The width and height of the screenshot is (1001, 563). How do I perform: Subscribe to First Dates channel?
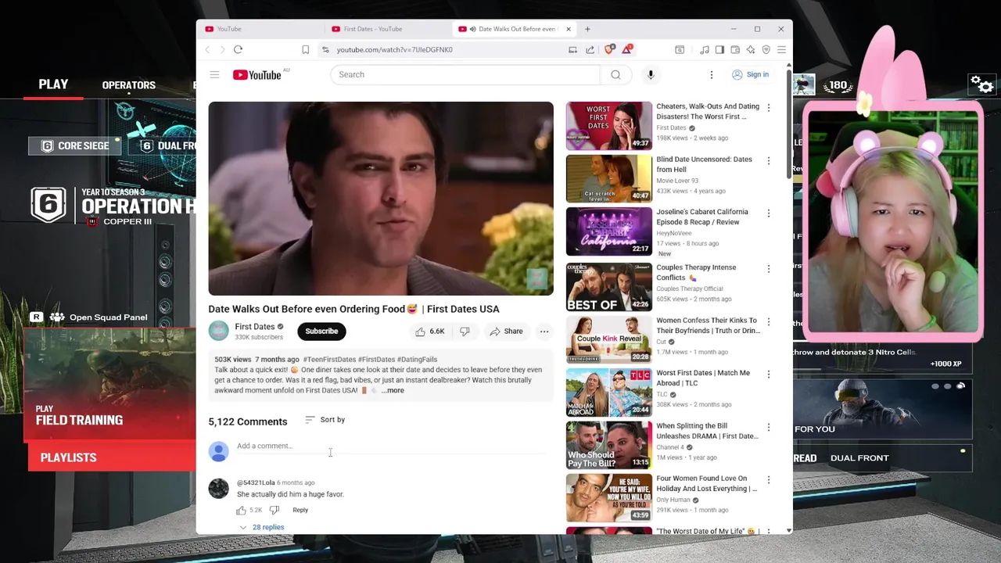pos(321,331)
